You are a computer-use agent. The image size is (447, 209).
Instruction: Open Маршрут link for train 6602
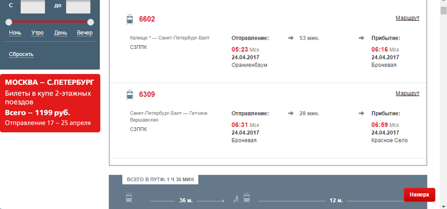[x=407, y=18]
